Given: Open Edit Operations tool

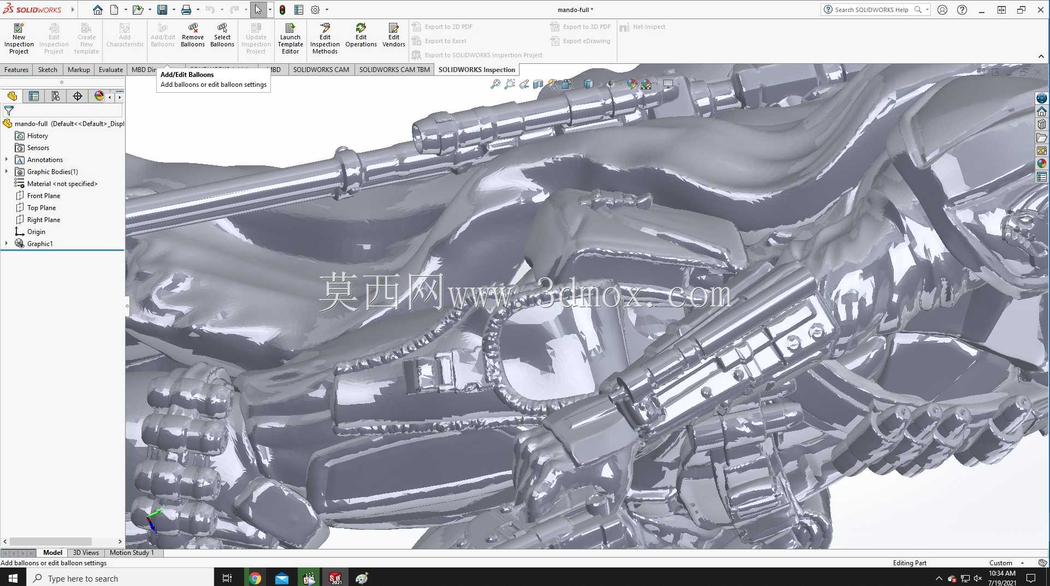Looking at the screenshot, I should click(x=361, y=35).
